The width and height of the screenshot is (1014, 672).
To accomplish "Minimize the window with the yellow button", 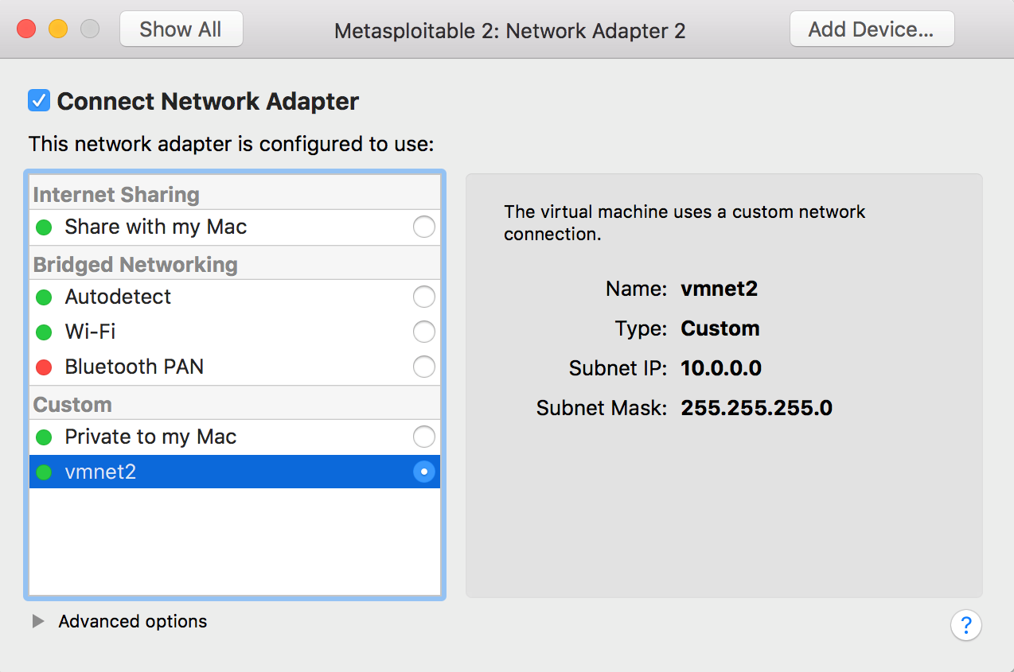I will click(x=58, y=29).
